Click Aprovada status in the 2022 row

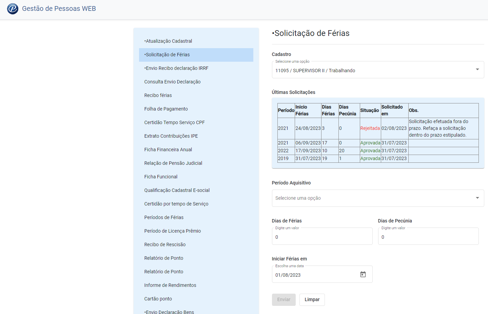pyautogui.click(x=370, y=151)
